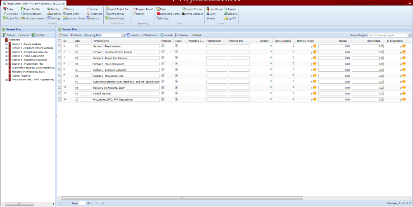
Task: Click the horizontal scrollbar under the grid
Action: [182, 198]
